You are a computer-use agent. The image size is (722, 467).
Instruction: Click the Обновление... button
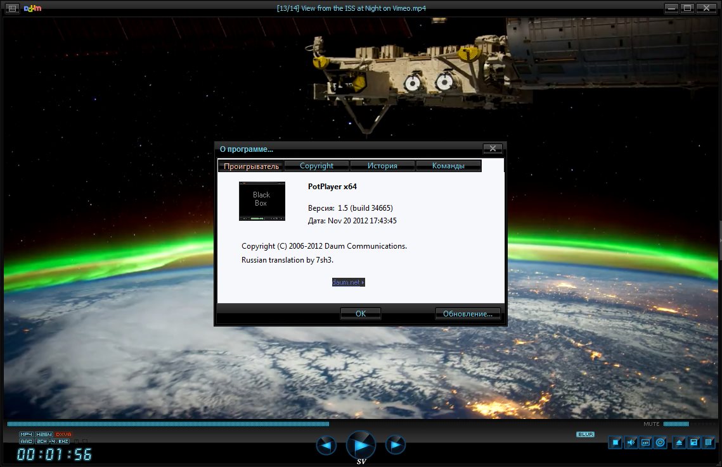[468, 313]
